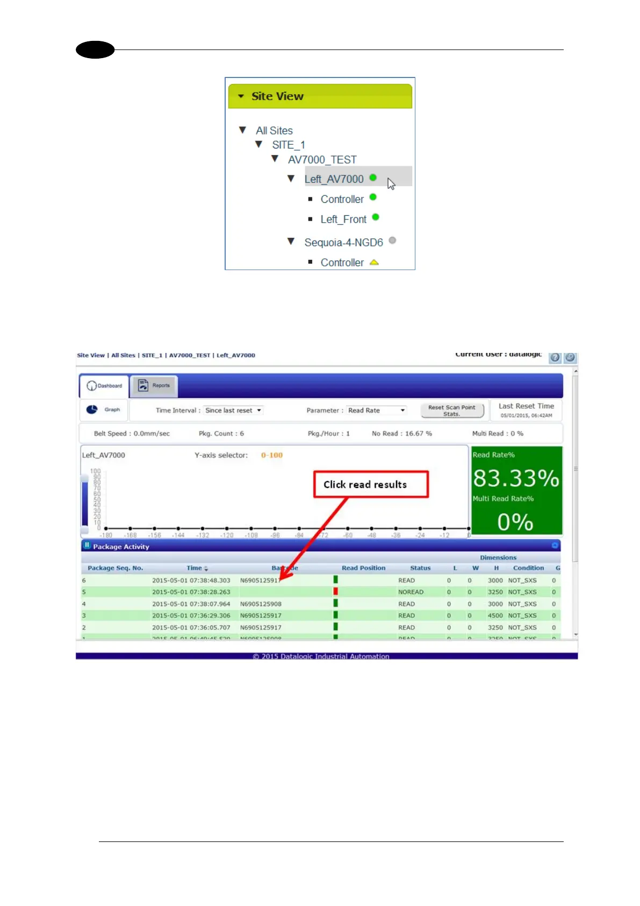This screenshot has width=640, height=906.
Task: Click SITE_1 breadcrumb link
Action: pos(152,356)
